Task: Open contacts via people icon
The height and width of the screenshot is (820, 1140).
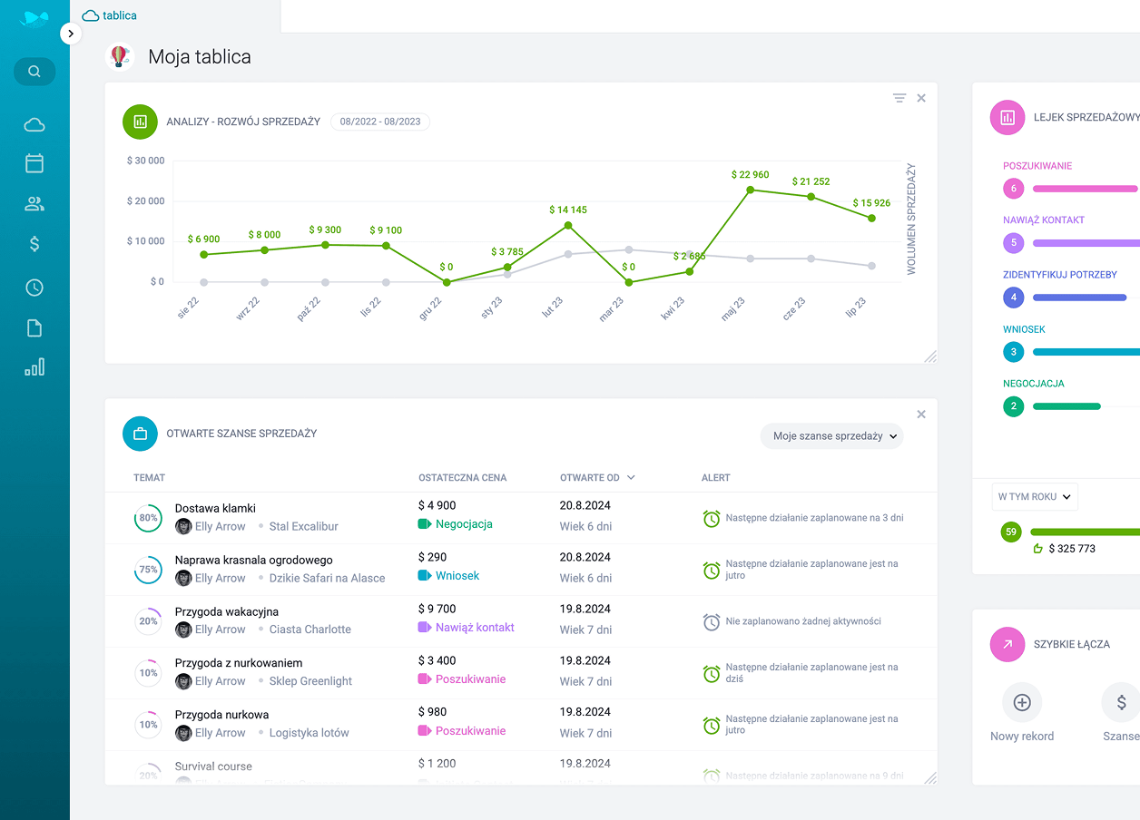Action: [x=34, y=204]
